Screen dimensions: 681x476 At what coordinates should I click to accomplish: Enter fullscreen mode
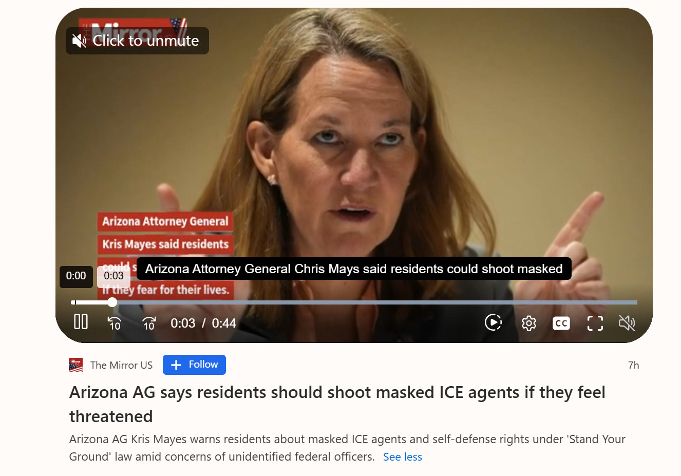click(x=595, y=323)
